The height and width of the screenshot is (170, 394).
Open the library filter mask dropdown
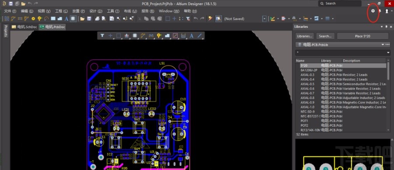pyautogui.click(x=389, y=53)
